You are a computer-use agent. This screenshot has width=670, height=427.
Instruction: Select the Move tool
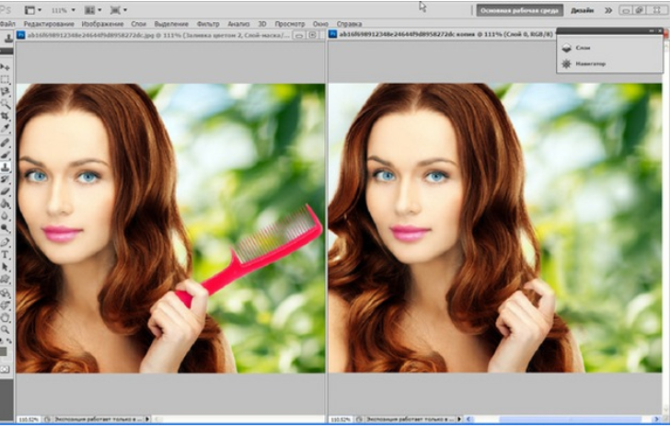pyautogui.click(x=6, y=67)
